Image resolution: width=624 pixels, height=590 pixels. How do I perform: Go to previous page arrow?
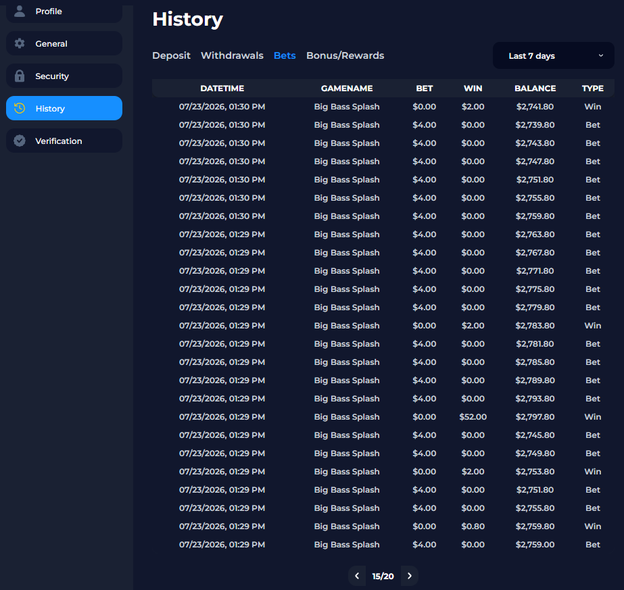[x=357, y=576]
